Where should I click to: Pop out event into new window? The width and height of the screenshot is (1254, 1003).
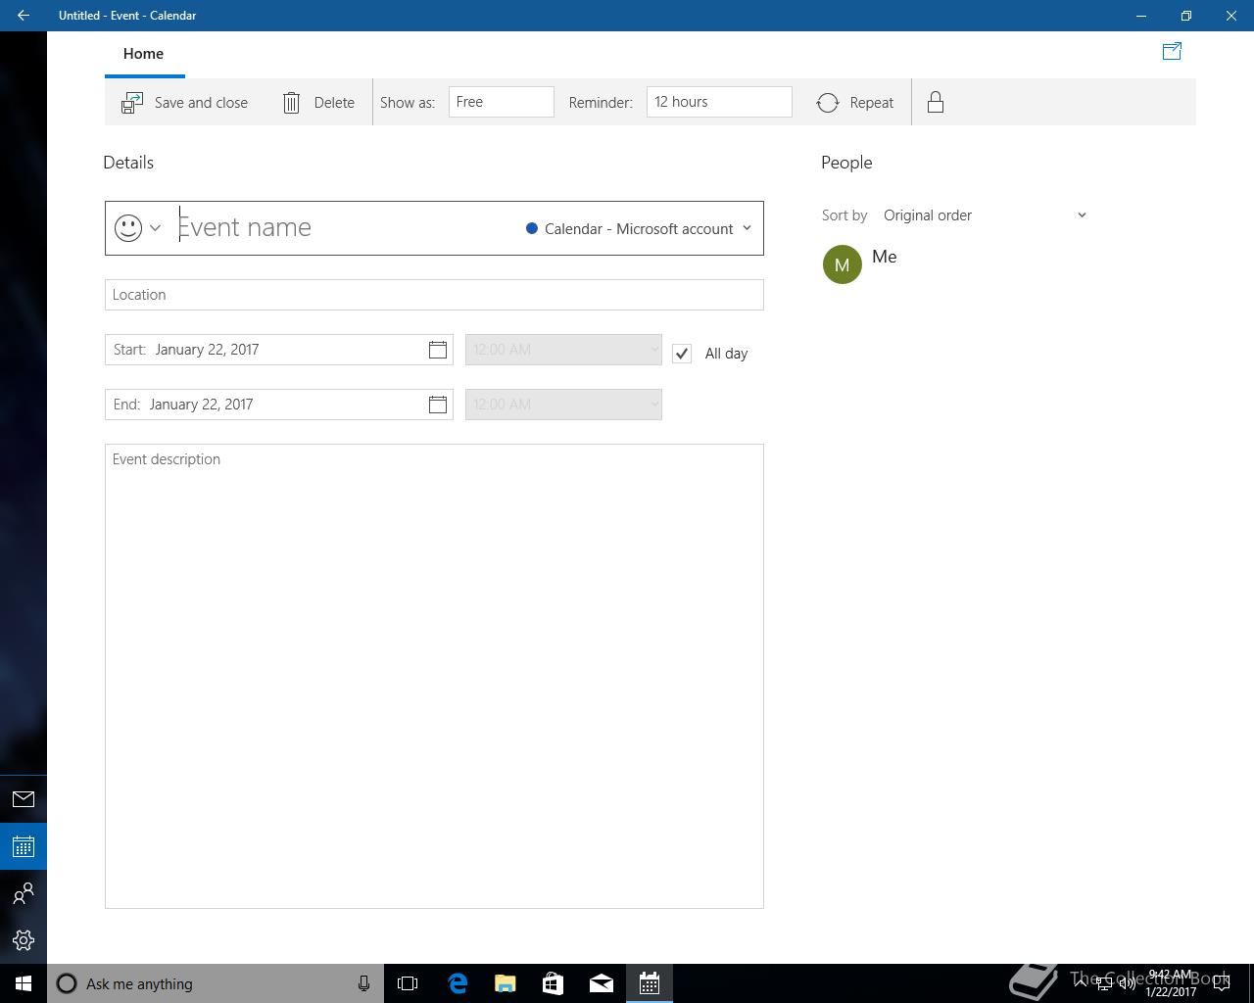1172,52
